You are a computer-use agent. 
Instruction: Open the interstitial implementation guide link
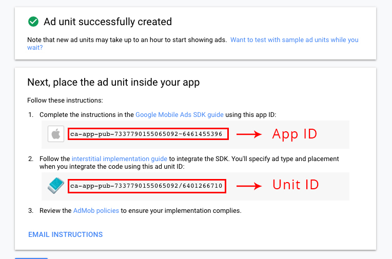click(x=120, y=159)
